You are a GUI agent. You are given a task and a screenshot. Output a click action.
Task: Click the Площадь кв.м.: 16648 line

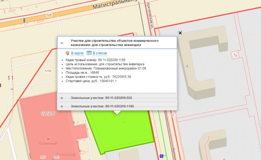coord(82,72)
